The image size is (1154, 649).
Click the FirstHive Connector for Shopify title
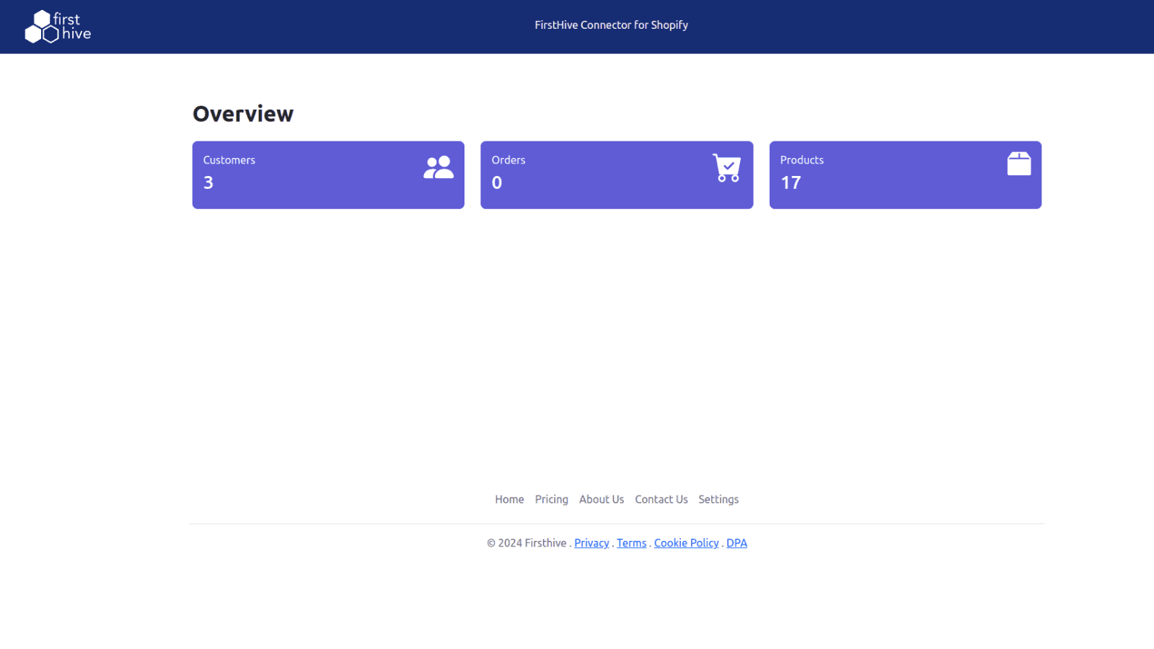pyautogui.click(x=611, y=25)
